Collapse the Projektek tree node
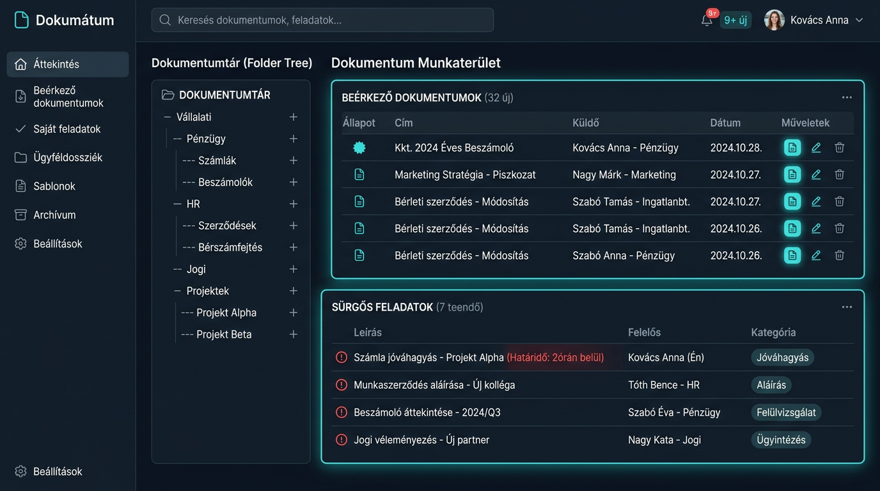Screen dimensions: 880x491 point(178,291)
